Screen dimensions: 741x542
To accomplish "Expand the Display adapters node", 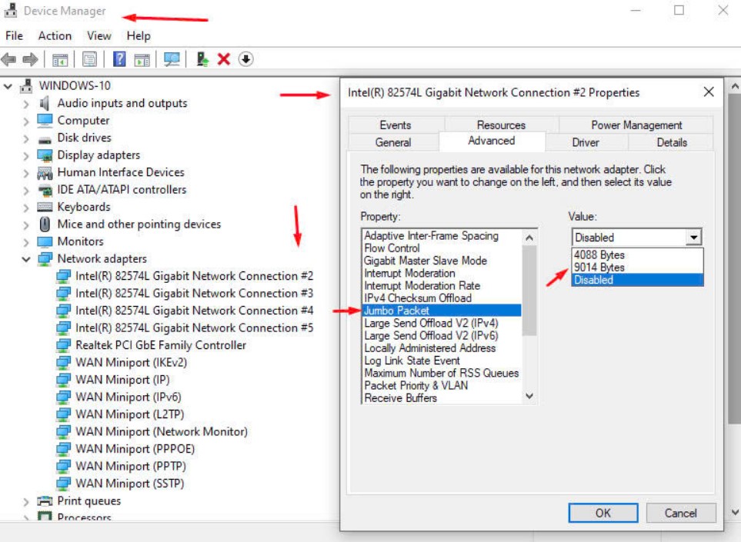I will point(26,156).
